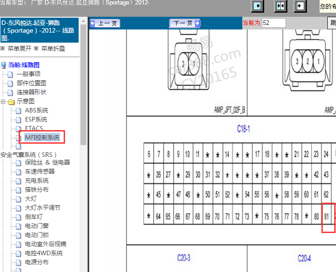Click page icon beside 一般事项
This screenshot has width=336, height=272.
(10, 74)
